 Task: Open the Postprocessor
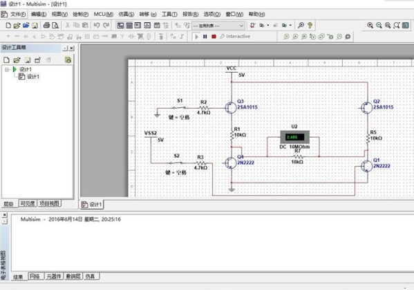(157, 26)
